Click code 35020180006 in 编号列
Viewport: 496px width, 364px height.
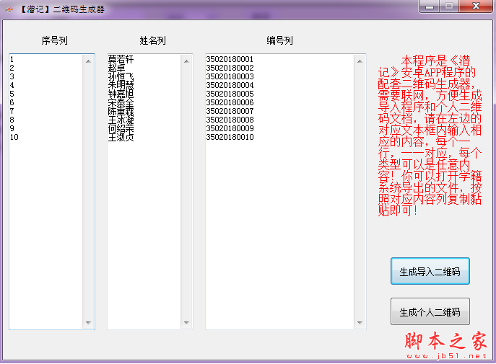(x=230, y=102)
